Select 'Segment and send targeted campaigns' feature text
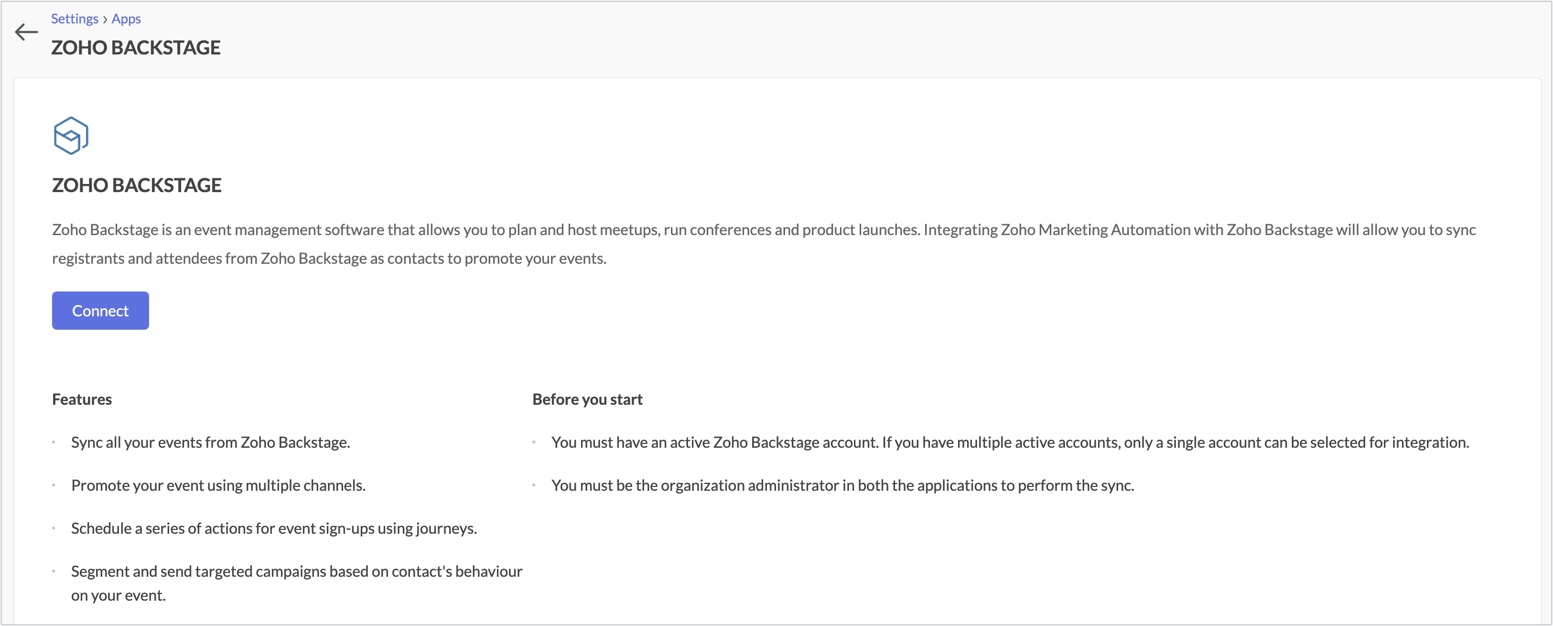1553x626 pixels. pos(297,571)
